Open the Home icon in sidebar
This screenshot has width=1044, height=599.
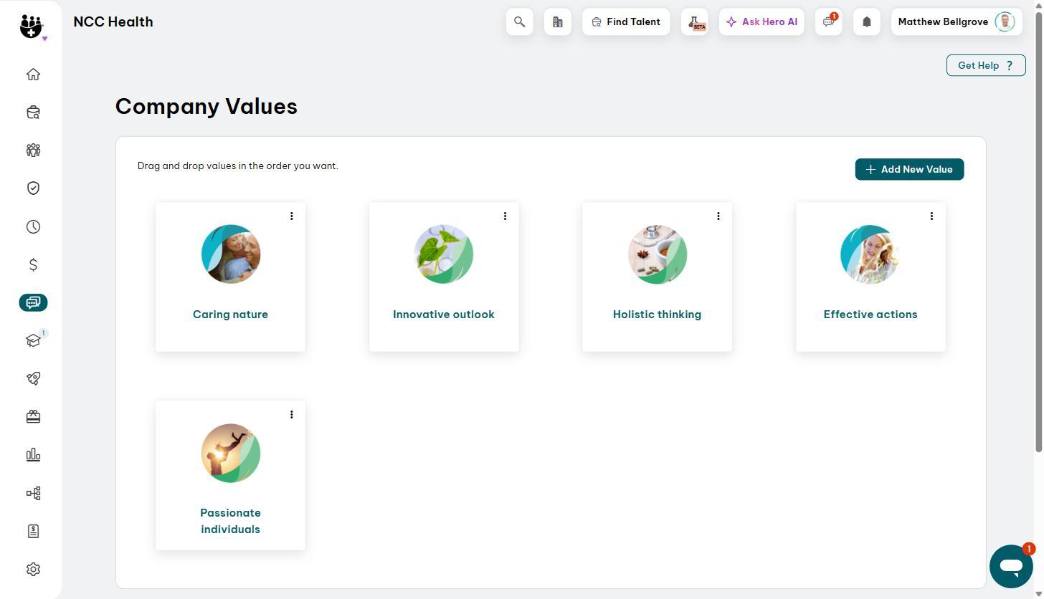click(x=33, y=75)
